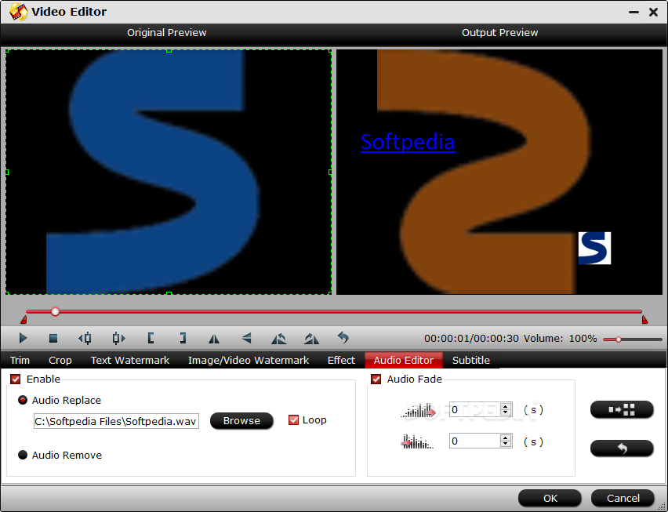Viewport: 668px width, 512px height.
Task: Go to Image/Video Watermark tab
Action: [x=249, y=361]
